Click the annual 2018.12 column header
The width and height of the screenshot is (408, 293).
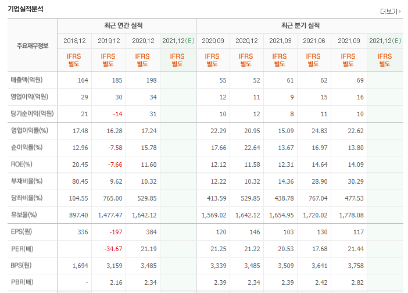(74, 41)
